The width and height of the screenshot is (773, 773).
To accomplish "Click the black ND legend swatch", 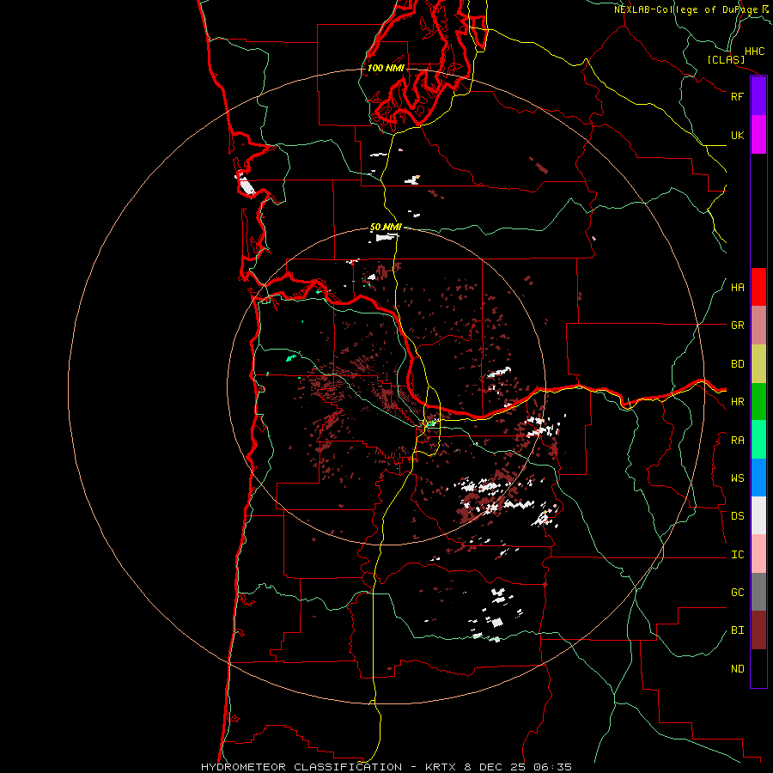I will click(758, 668).
